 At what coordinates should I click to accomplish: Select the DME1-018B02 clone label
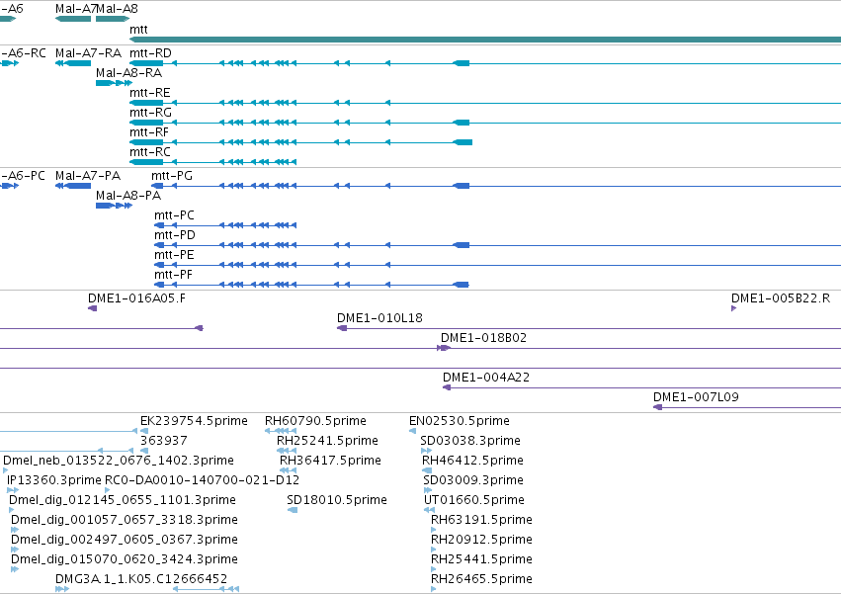(484, 339)
